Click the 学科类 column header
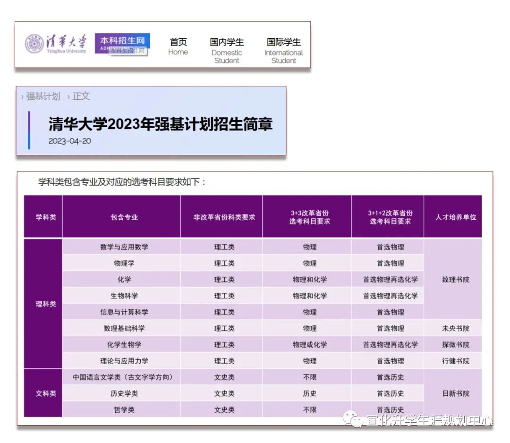 tap(43, 217)
